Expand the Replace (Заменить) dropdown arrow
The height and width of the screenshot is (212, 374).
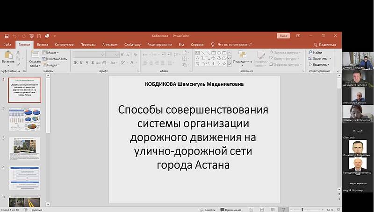point(330,59)
